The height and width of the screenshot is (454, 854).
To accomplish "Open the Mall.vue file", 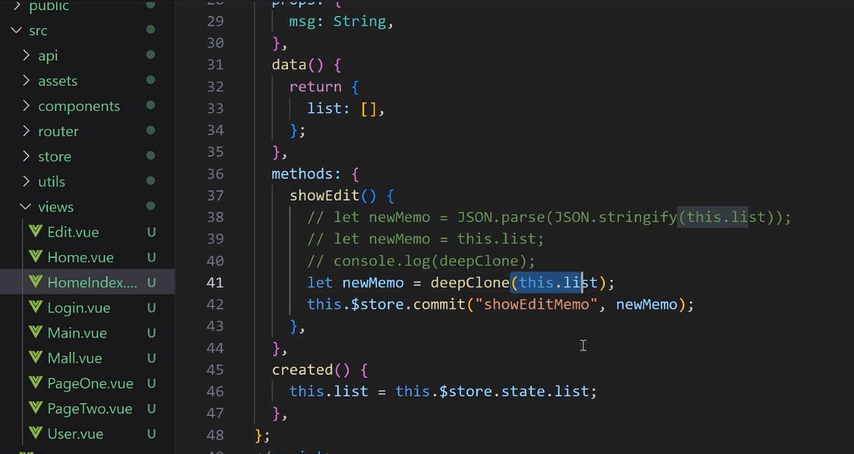I will 75,358.
